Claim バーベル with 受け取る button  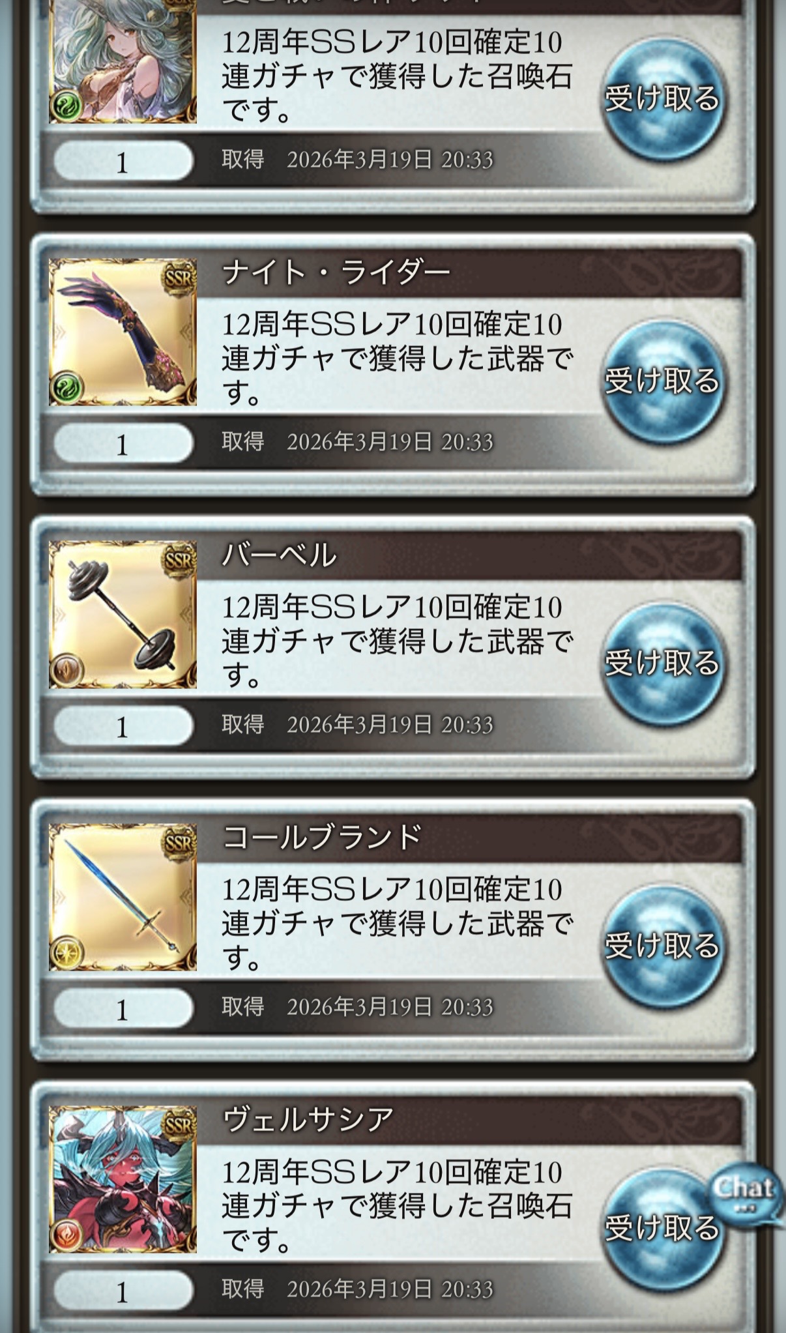[x=662, y=664]
